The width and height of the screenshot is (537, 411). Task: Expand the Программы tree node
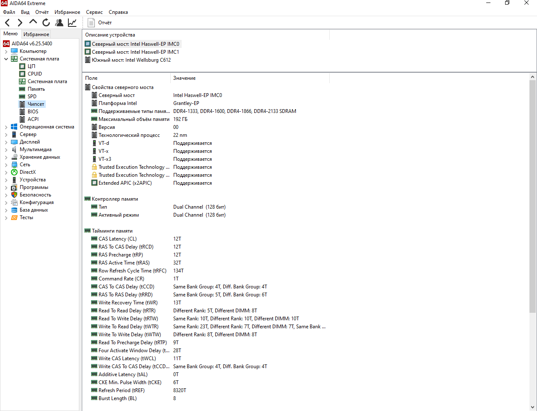[6, 187]
